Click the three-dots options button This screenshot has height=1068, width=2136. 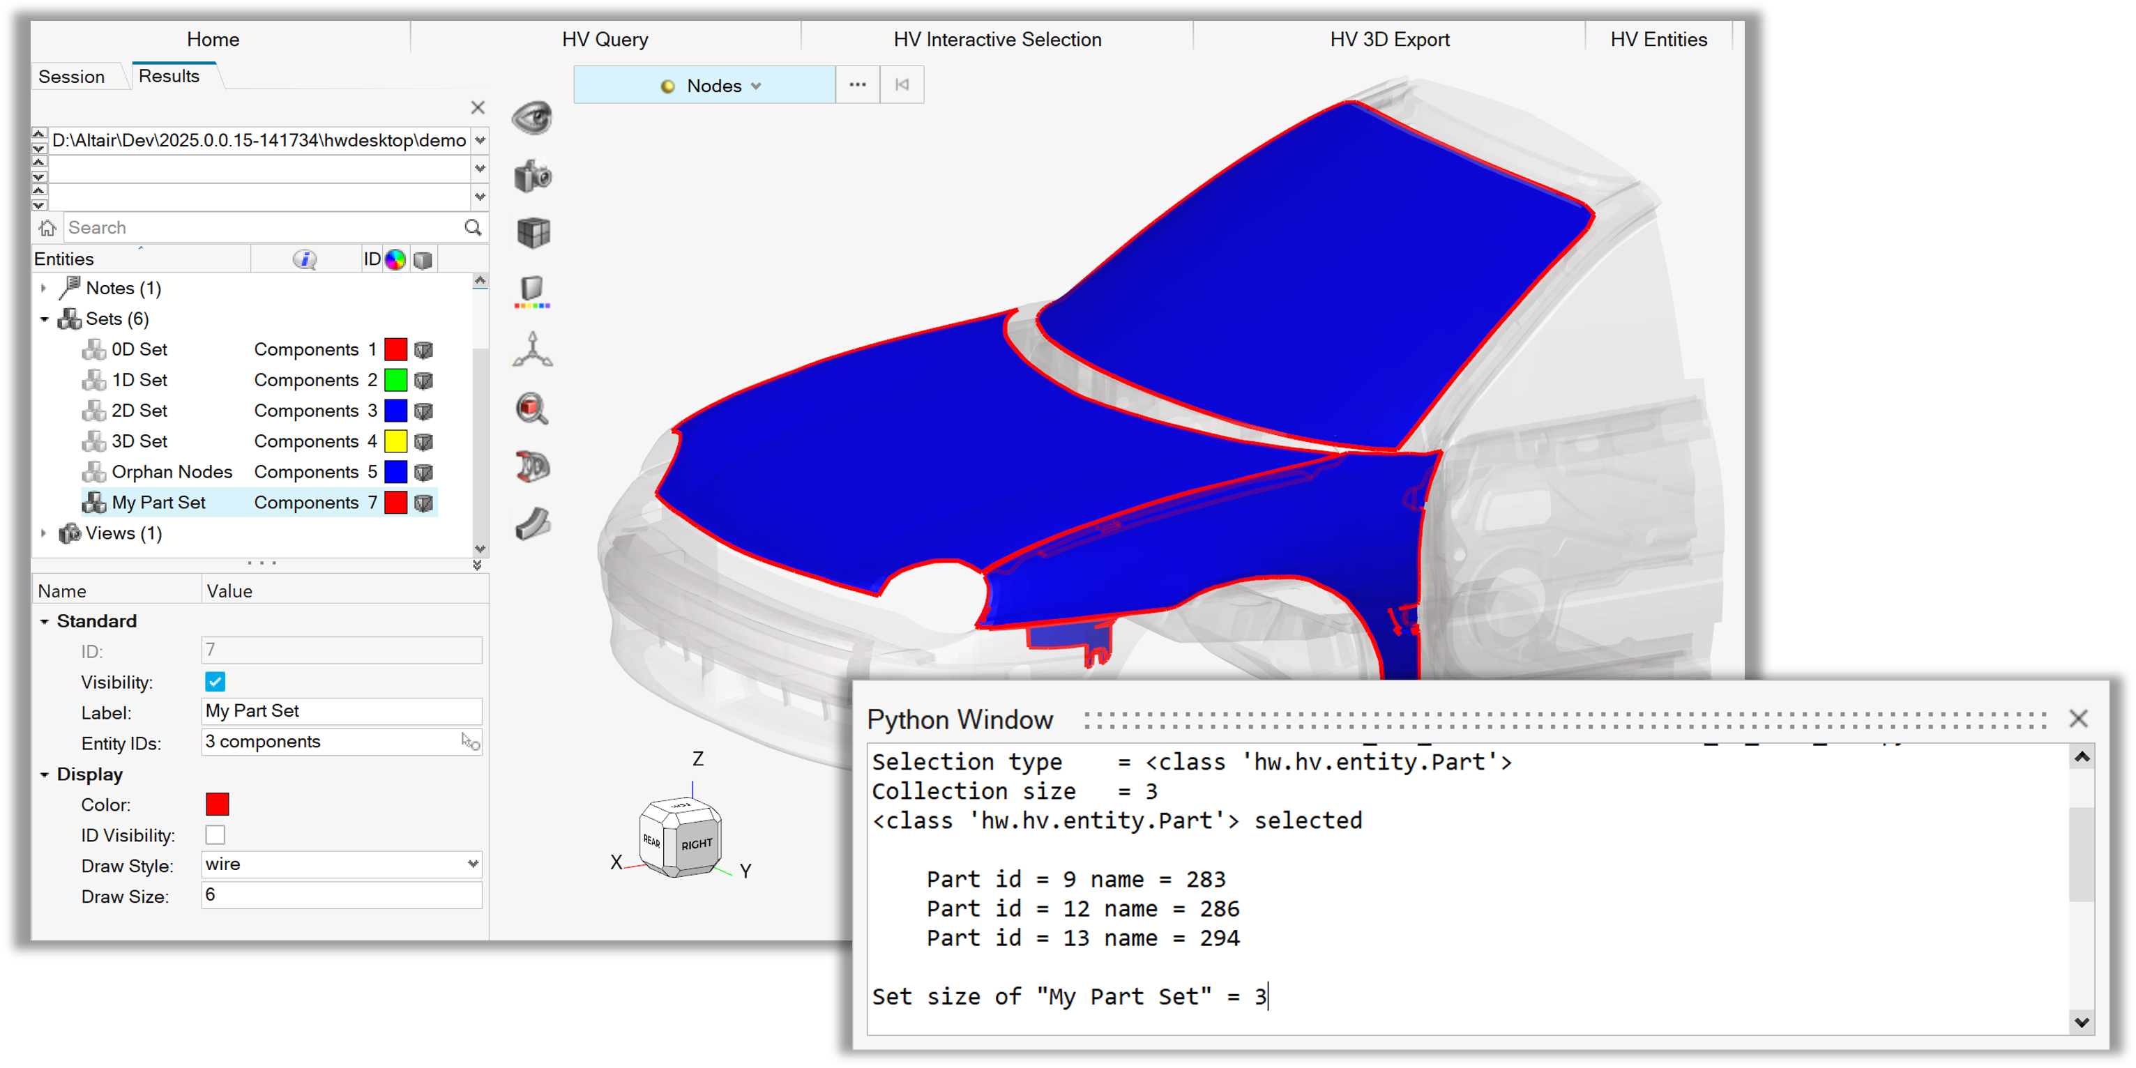[x=857, y=84]
